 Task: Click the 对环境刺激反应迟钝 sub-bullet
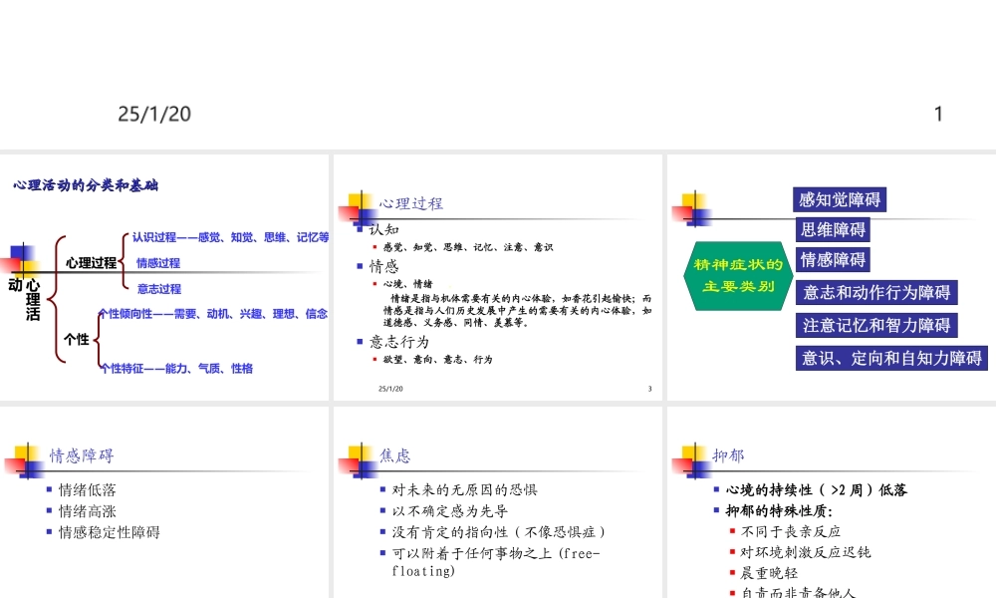tap(806, 552)
